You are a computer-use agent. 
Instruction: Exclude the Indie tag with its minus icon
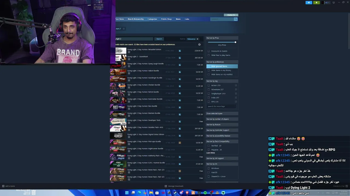(236, 97)
